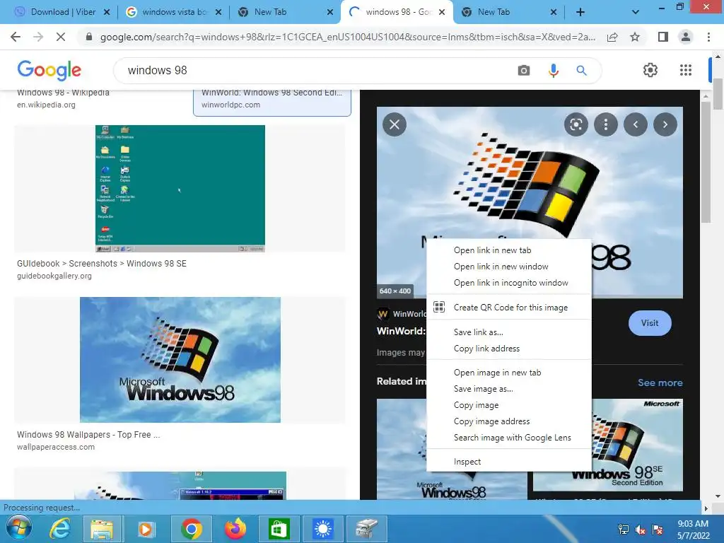Click the Chrome taskbar icon
The height and width of the screenshot is (543, 724).
click(x=192, y=529)
